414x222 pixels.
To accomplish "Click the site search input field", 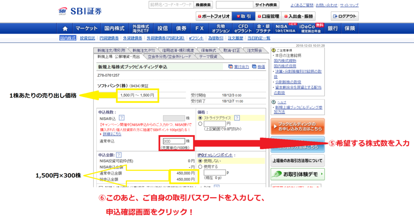I will 234,5.
